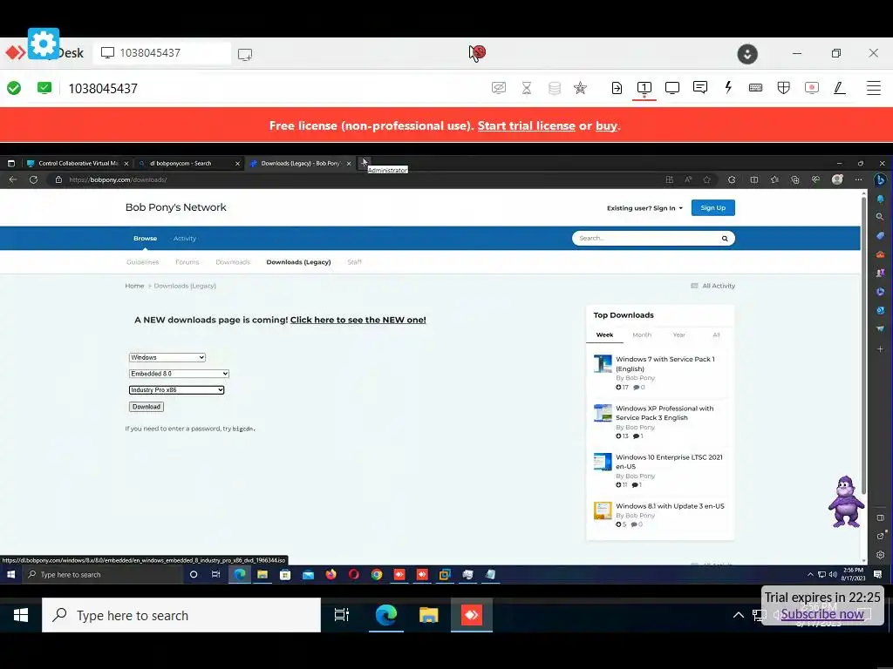
Task: Open Windows 10 Enterprise LTSC 2021 download
Action: click(x=669, y=462)
